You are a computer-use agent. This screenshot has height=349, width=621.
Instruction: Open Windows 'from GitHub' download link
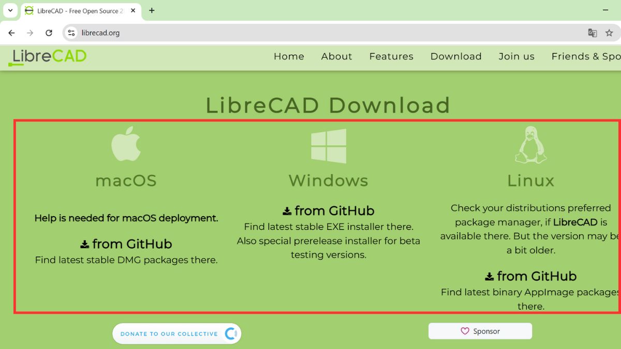tap(328, 211)
